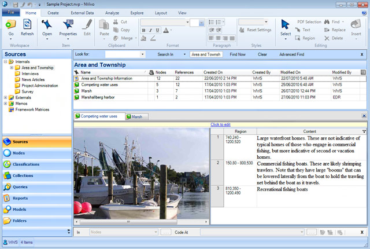
Task: Click the Paste clipboard icon
Action: pos(104,24)
